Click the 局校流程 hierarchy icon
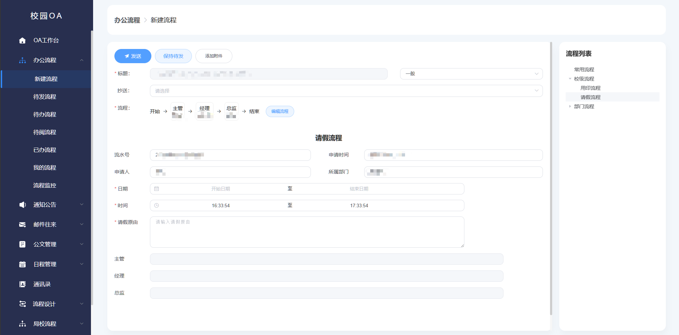Viewport: 679px width, 335px height. click(x=22, y=324)
